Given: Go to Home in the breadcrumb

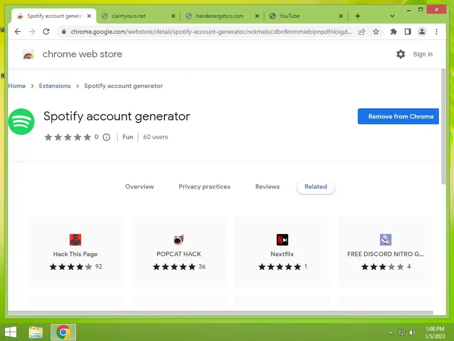Looking at the screenshot, I should click(17, 86).
